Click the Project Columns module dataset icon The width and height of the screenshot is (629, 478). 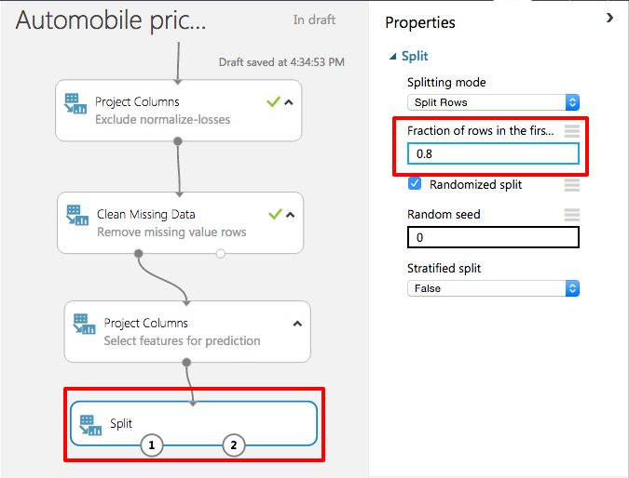(75, 103)
